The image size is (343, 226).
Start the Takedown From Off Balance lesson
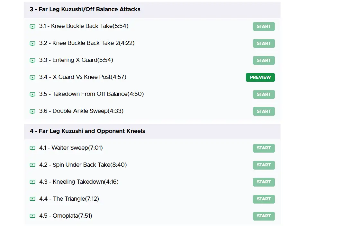click(x=264, y=94)
